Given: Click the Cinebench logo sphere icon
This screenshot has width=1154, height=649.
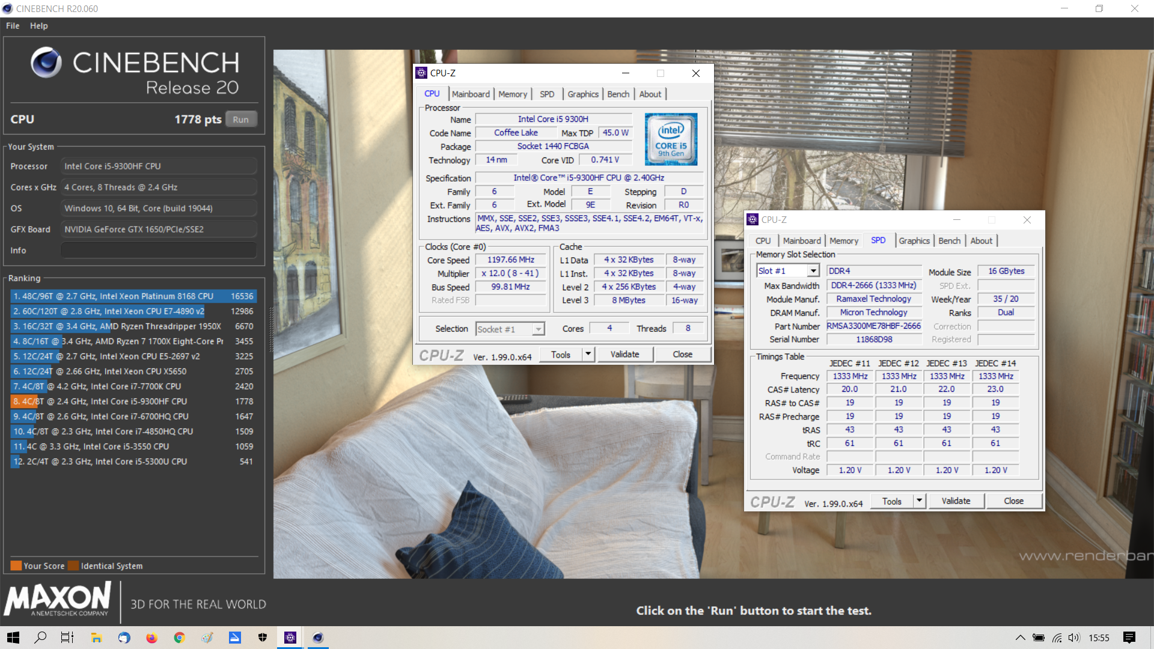Looking at the screenshot, I should click(46, 62).
